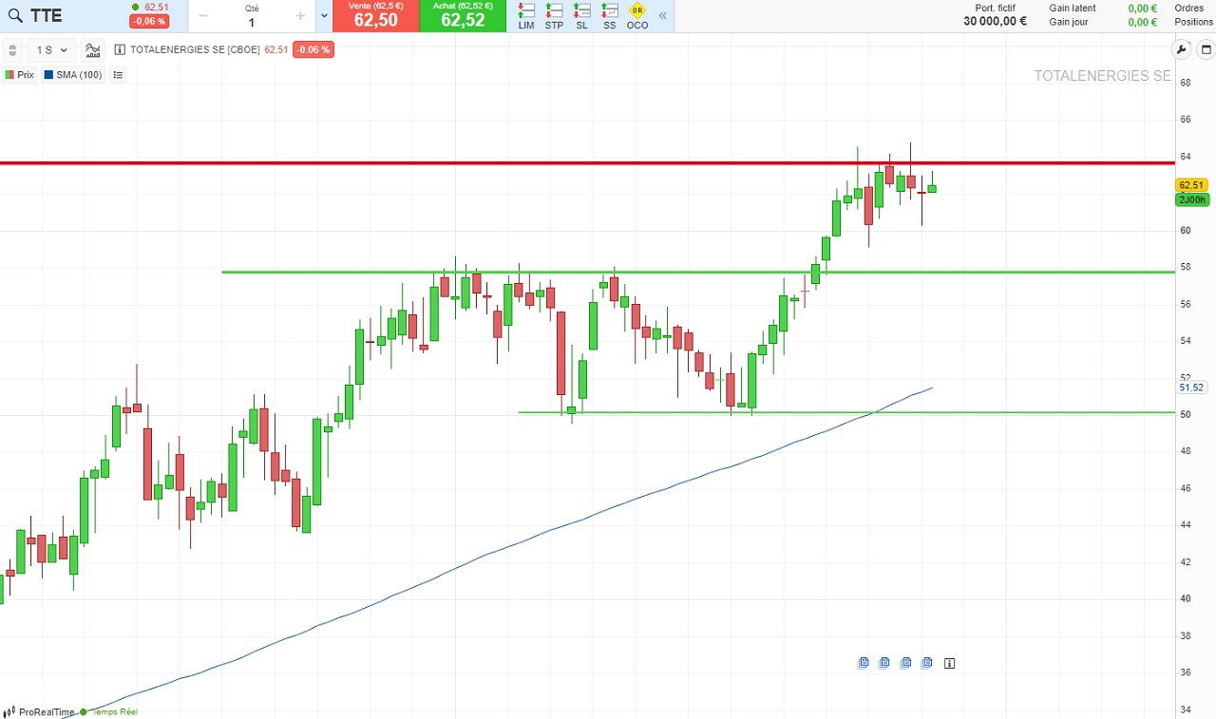Click the yellow 62,51 current price tag

coord(1191,185)
